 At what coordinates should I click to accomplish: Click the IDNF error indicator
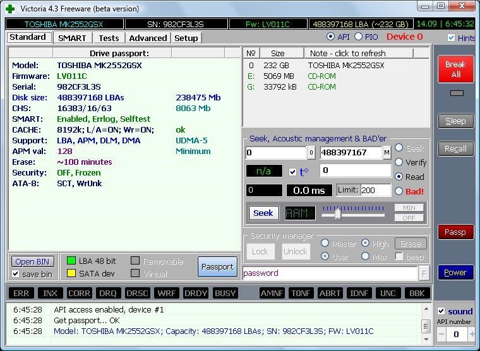click(x=359, y=293)
